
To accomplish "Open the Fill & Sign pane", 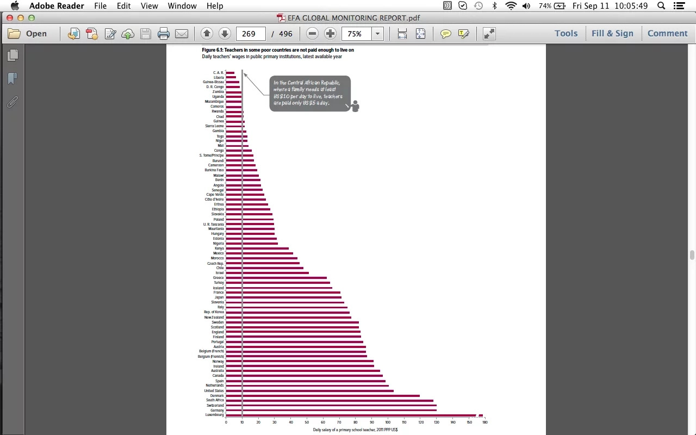I will pyautogui.click(x=612, y=34).
